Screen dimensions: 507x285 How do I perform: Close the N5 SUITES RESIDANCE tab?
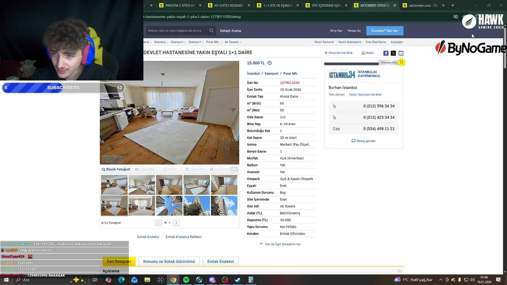pyautogui.click(x=249, y=6)
